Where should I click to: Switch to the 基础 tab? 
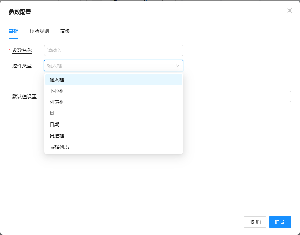(x=14, y=31)
